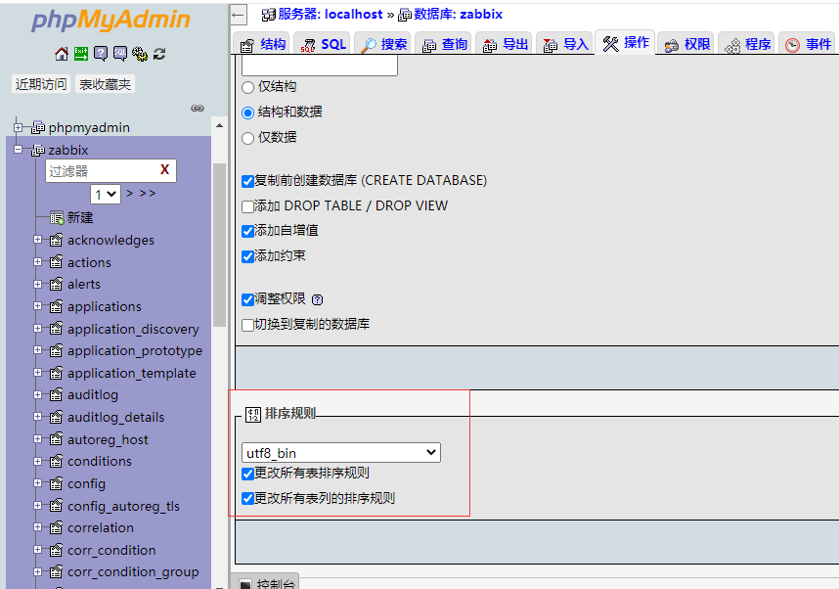Viewport: 839px width, 589px height.
Task: Click the 表收藏夹 button
Action: point(105,84)
